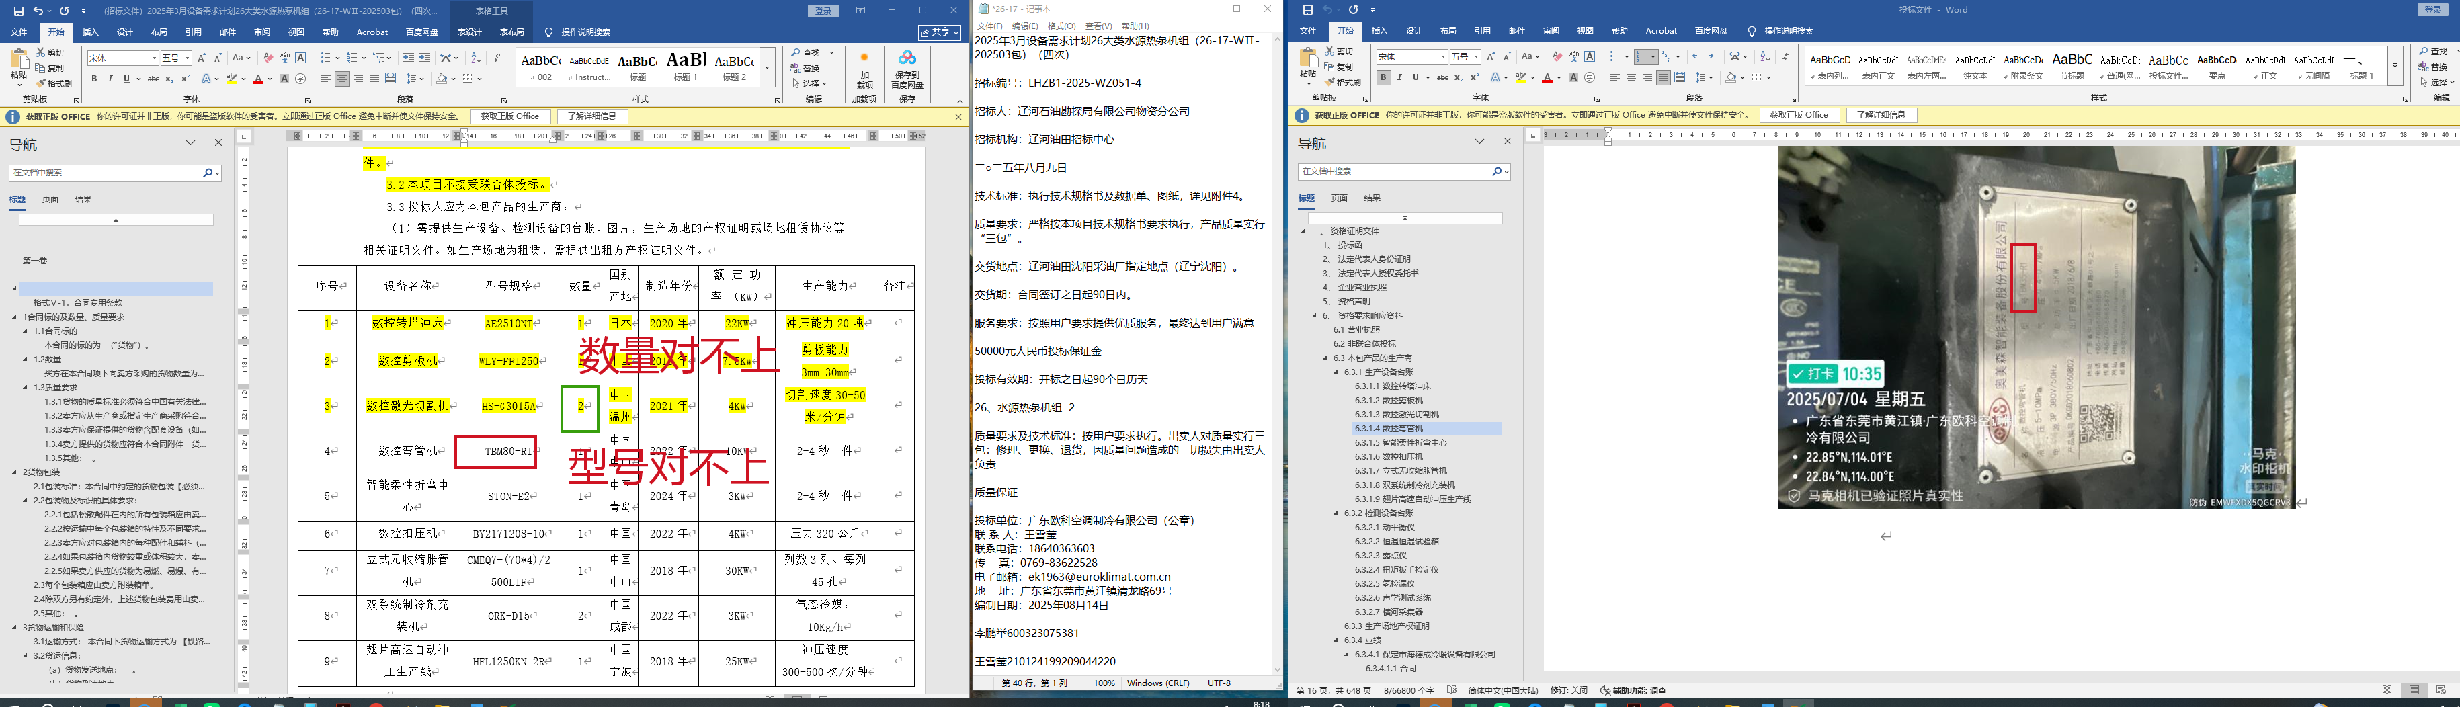Click 获取正版 Office button in left Word
Viewport: 2460px width, 707px height.
click(x=510, y=116)
